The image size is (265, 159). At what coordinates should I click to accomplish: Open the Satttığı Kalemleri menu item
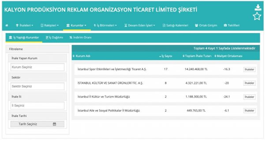pos(175,25)
